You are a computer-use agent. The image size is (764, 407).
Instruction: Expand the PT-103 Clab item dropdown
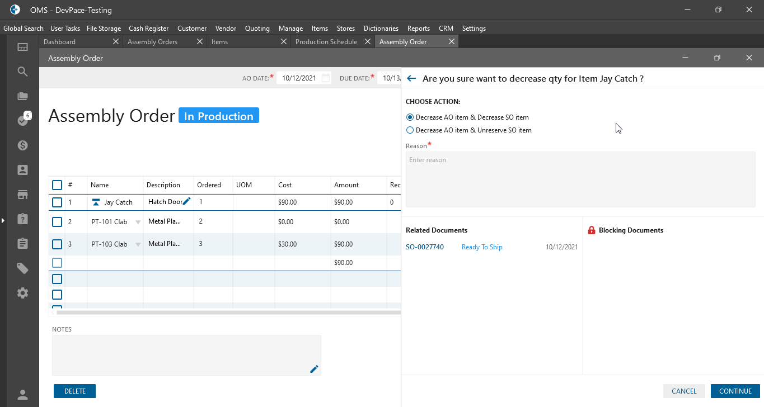[138, 244]
